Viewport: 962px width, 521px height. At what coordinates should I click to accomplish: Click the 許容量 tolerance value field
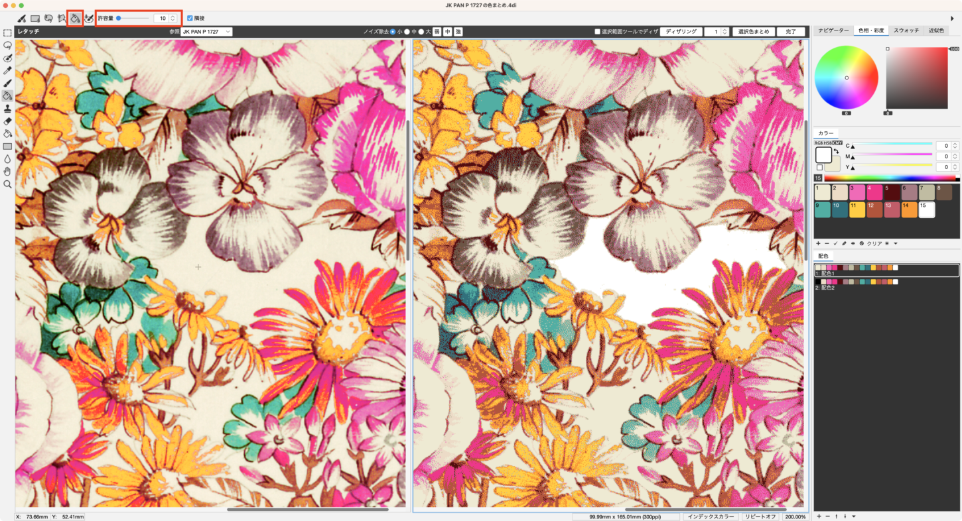tap(161, 19)
